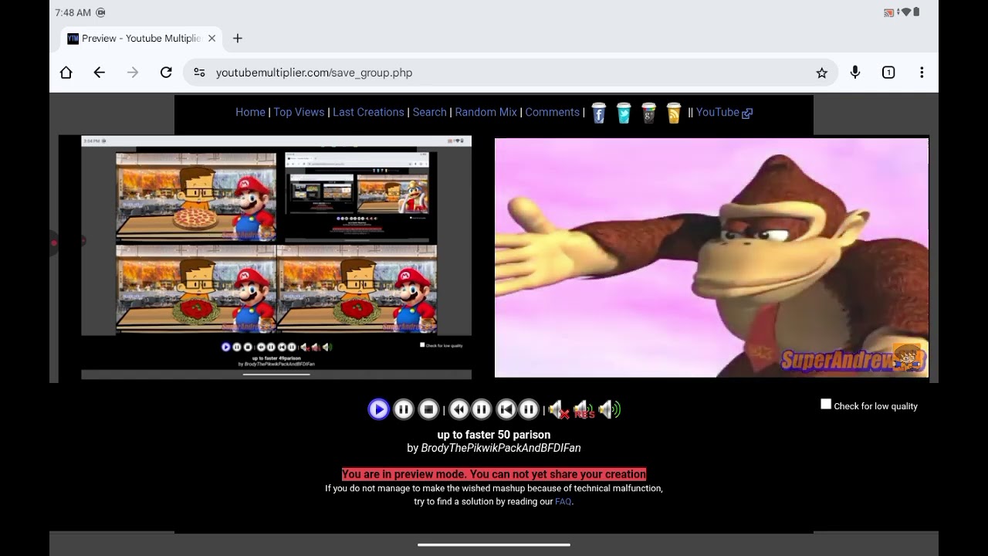Bookmark this page with the star
The image size is (988, 556).
coord(821,73)
